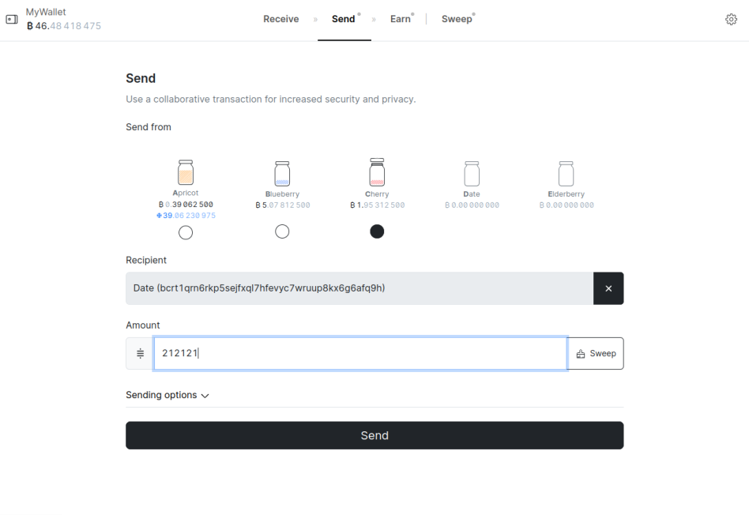Select the Blueberry radio button

(282, 231)
